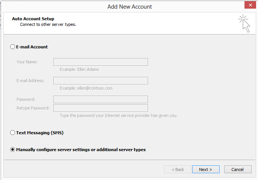The image size is (258, 180).
Task: Click the 'Your Name:' label
Action: (x=27, y=62)
